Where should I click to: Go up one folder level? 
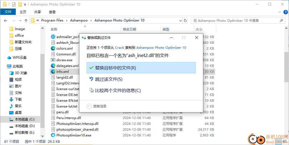(x=26, y=21)
